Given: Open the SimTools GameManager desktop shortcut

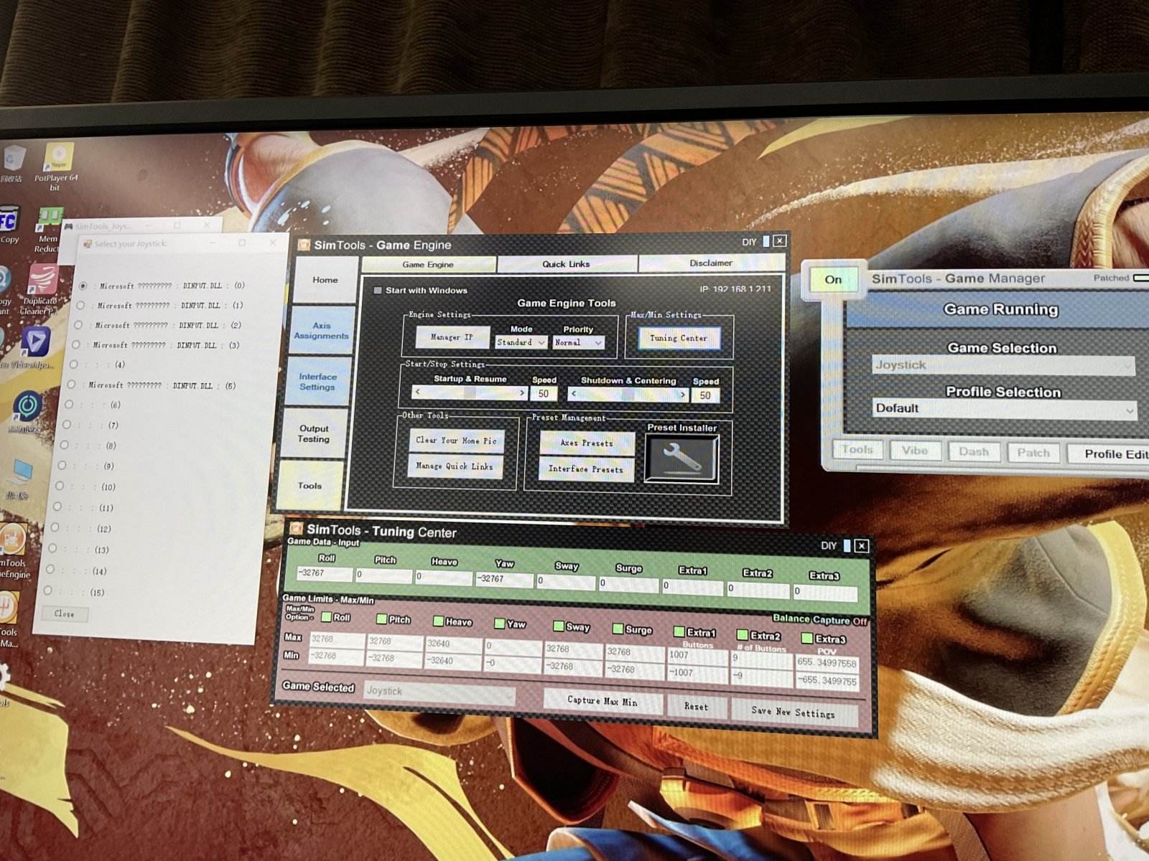Looking at the screenshot, I should point(9,620).
